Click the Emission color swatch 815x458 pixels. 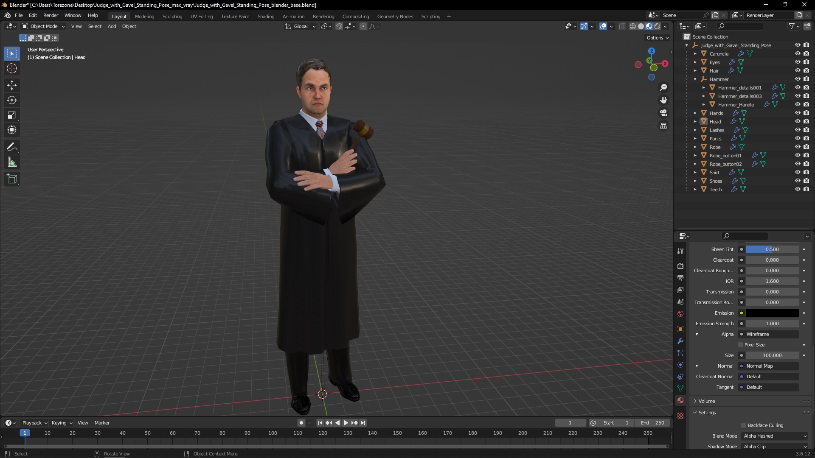pyautogui.click(x=772, y=313)
